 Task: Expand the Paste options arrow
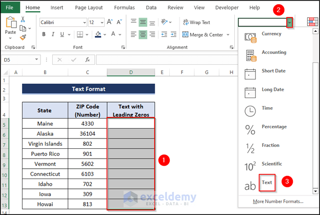click(x=10, y=38)
